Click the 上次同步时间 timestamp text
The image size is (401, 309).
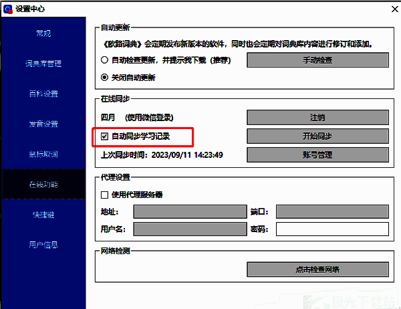tap(162, 155)
